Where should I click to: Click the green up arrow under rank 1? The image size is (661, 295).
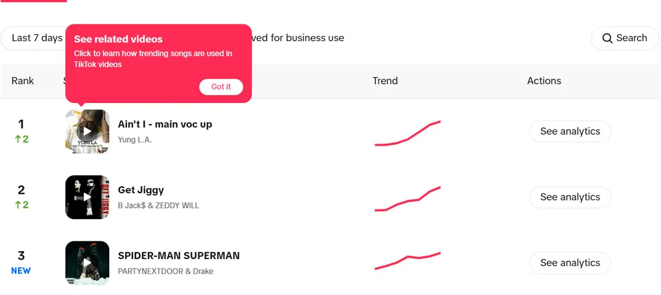[x=18, y=139]
